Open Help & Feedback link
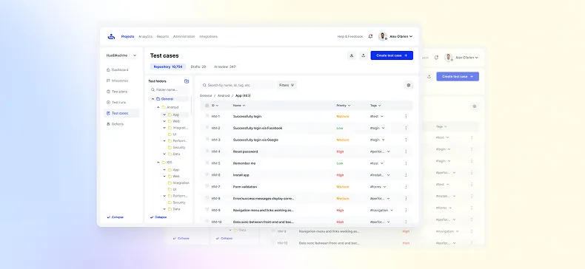 [x=350, y=36]
